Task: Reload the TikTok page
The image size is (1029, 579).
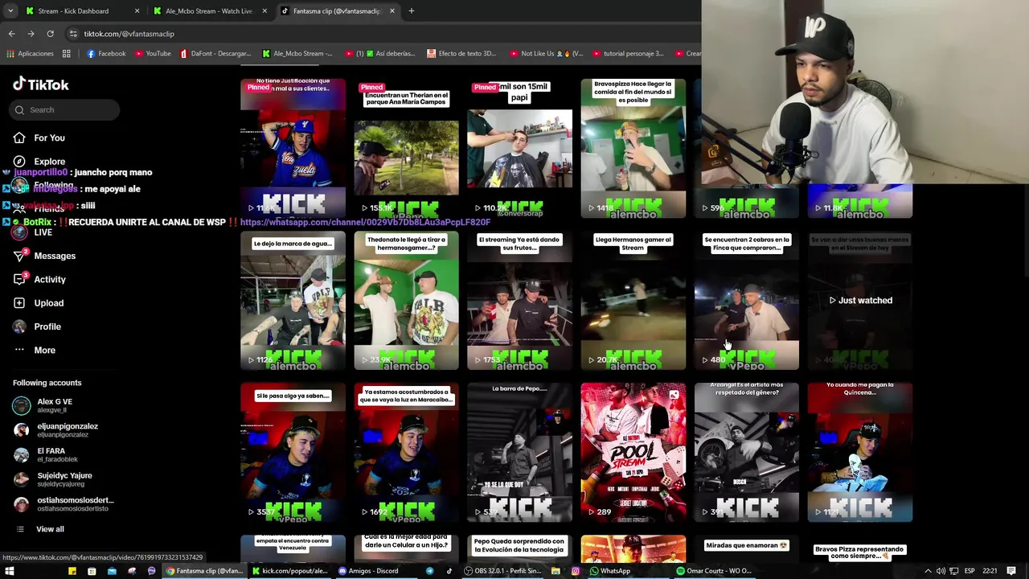Action: [x=50, y=34]
